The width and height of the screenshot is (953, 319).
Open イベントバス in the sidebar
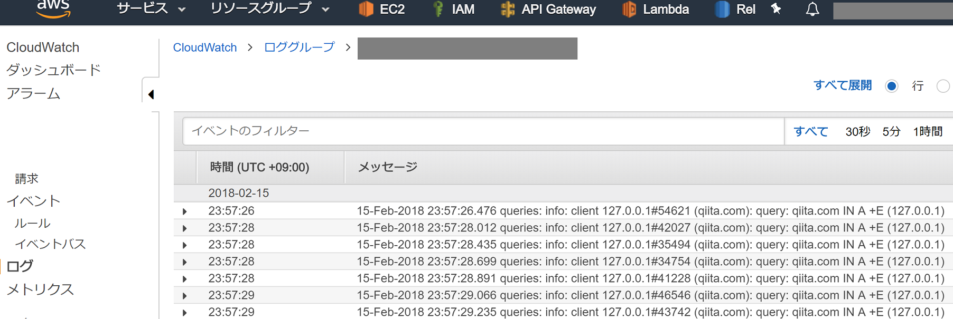pyautogui.click(x=50, y=244)
